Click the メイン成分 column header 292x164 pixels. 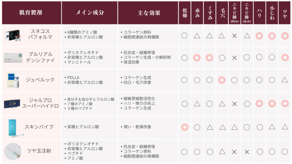pyautogui.click(x=89, y=13)
